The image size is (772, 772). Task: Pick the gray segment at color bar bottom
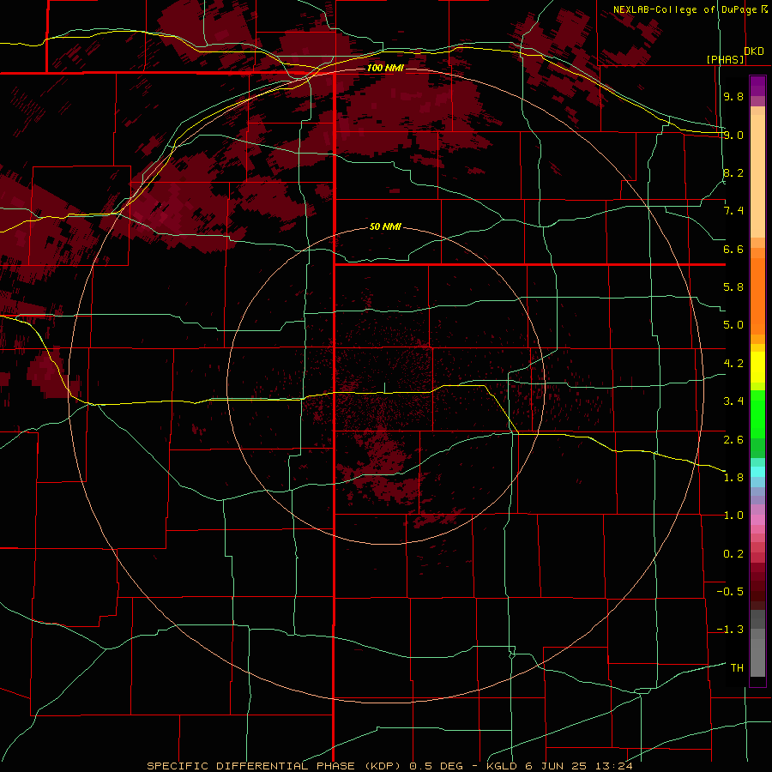coord(757,657)
